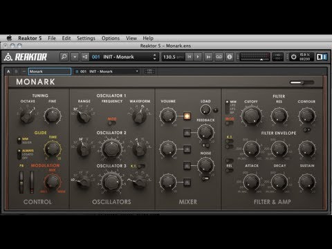The width and height of the screenshot is (332, 249).
Task: Select the MM filter mode switch
Action: pos(228,102)
